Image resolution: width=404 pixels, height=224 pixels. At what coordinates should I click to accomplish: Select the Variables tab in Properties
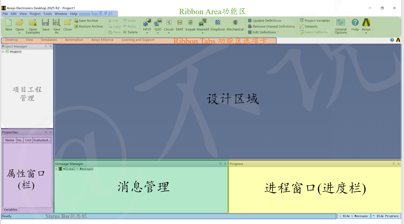click(x=11, y=209)
